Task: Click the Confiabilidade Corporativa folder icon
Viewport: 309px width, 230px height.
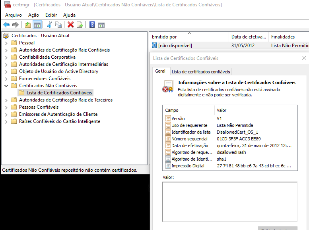Action: (x=14, y=57)
